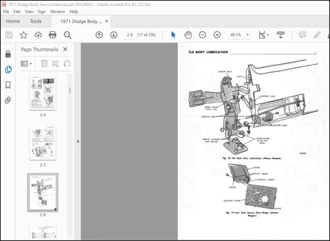Image resolution: width=330 pixels, height=241 pixels.
Task: Click the BODY LUBRICATION page heading
Action: pyautogui.click(x=212, y=52)
